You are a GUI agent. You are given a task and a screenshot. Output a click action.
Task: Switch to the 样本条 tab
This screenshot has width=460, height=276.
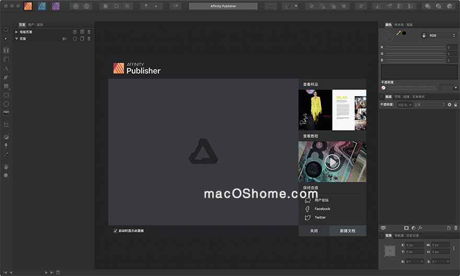399,25
